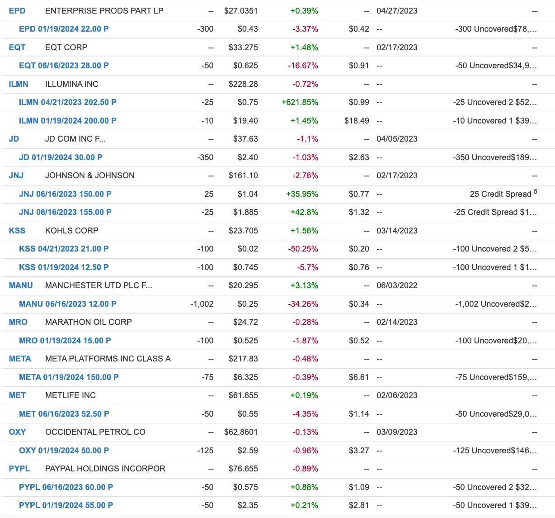The height and width of the screenshot is (518, 555).
Task: Click the ILLUMINA INC price $228.28
Action: [243, 84]
